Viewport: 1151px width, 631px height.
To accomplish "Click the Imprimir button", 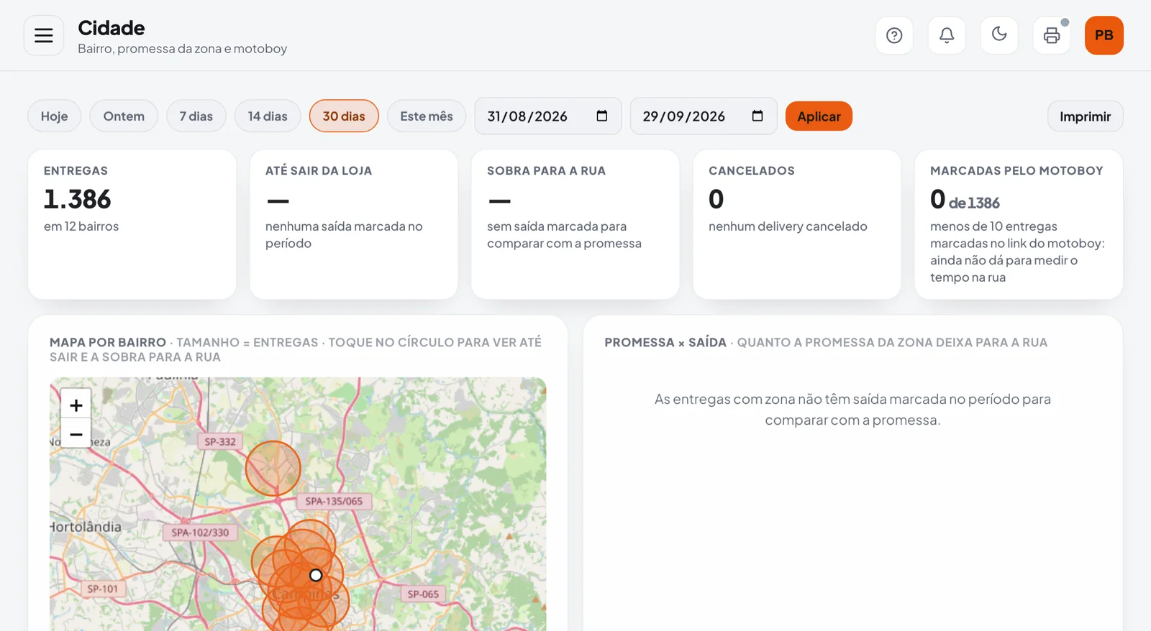I will tap(1086, 116).
